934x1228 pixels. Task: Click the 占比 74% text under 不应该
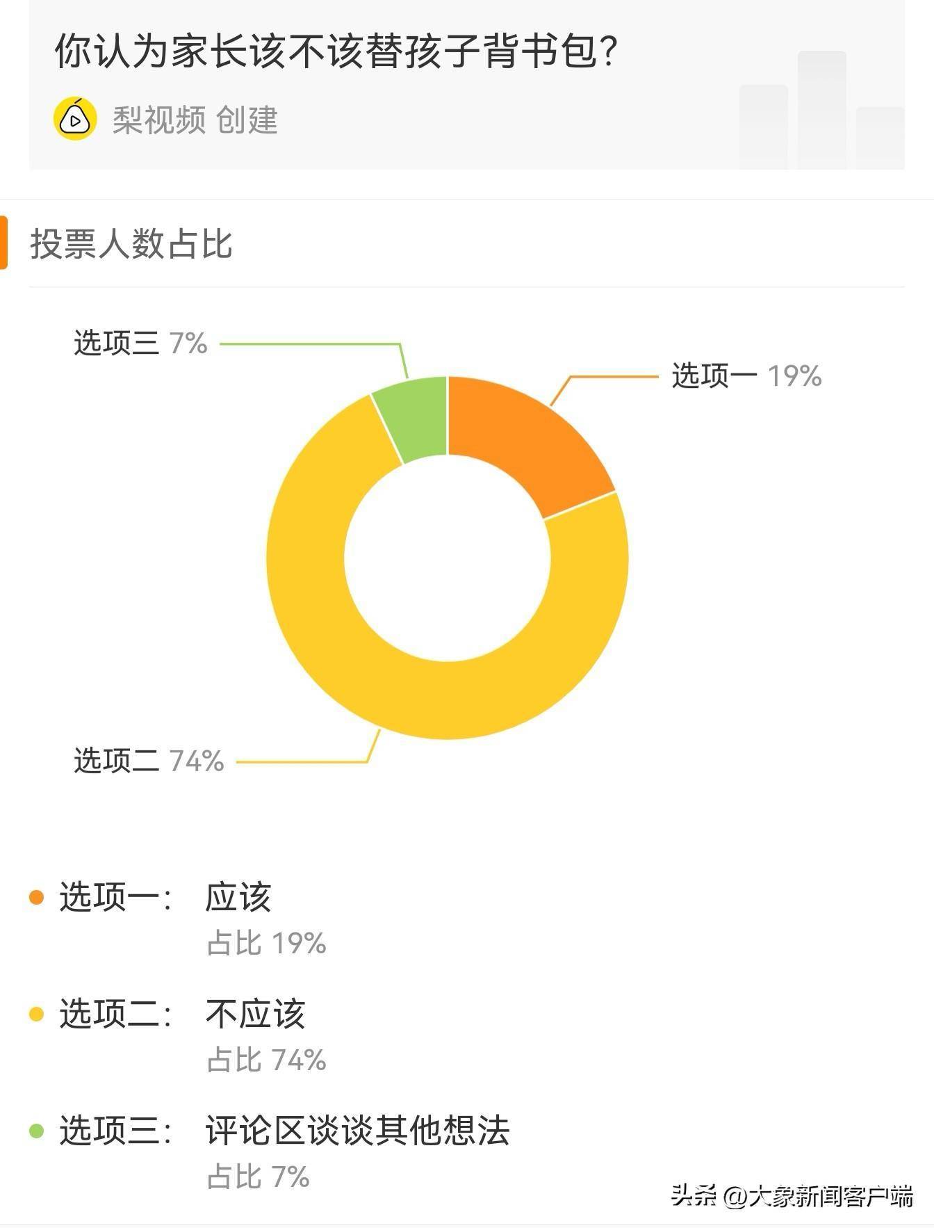click(267, 1060)
